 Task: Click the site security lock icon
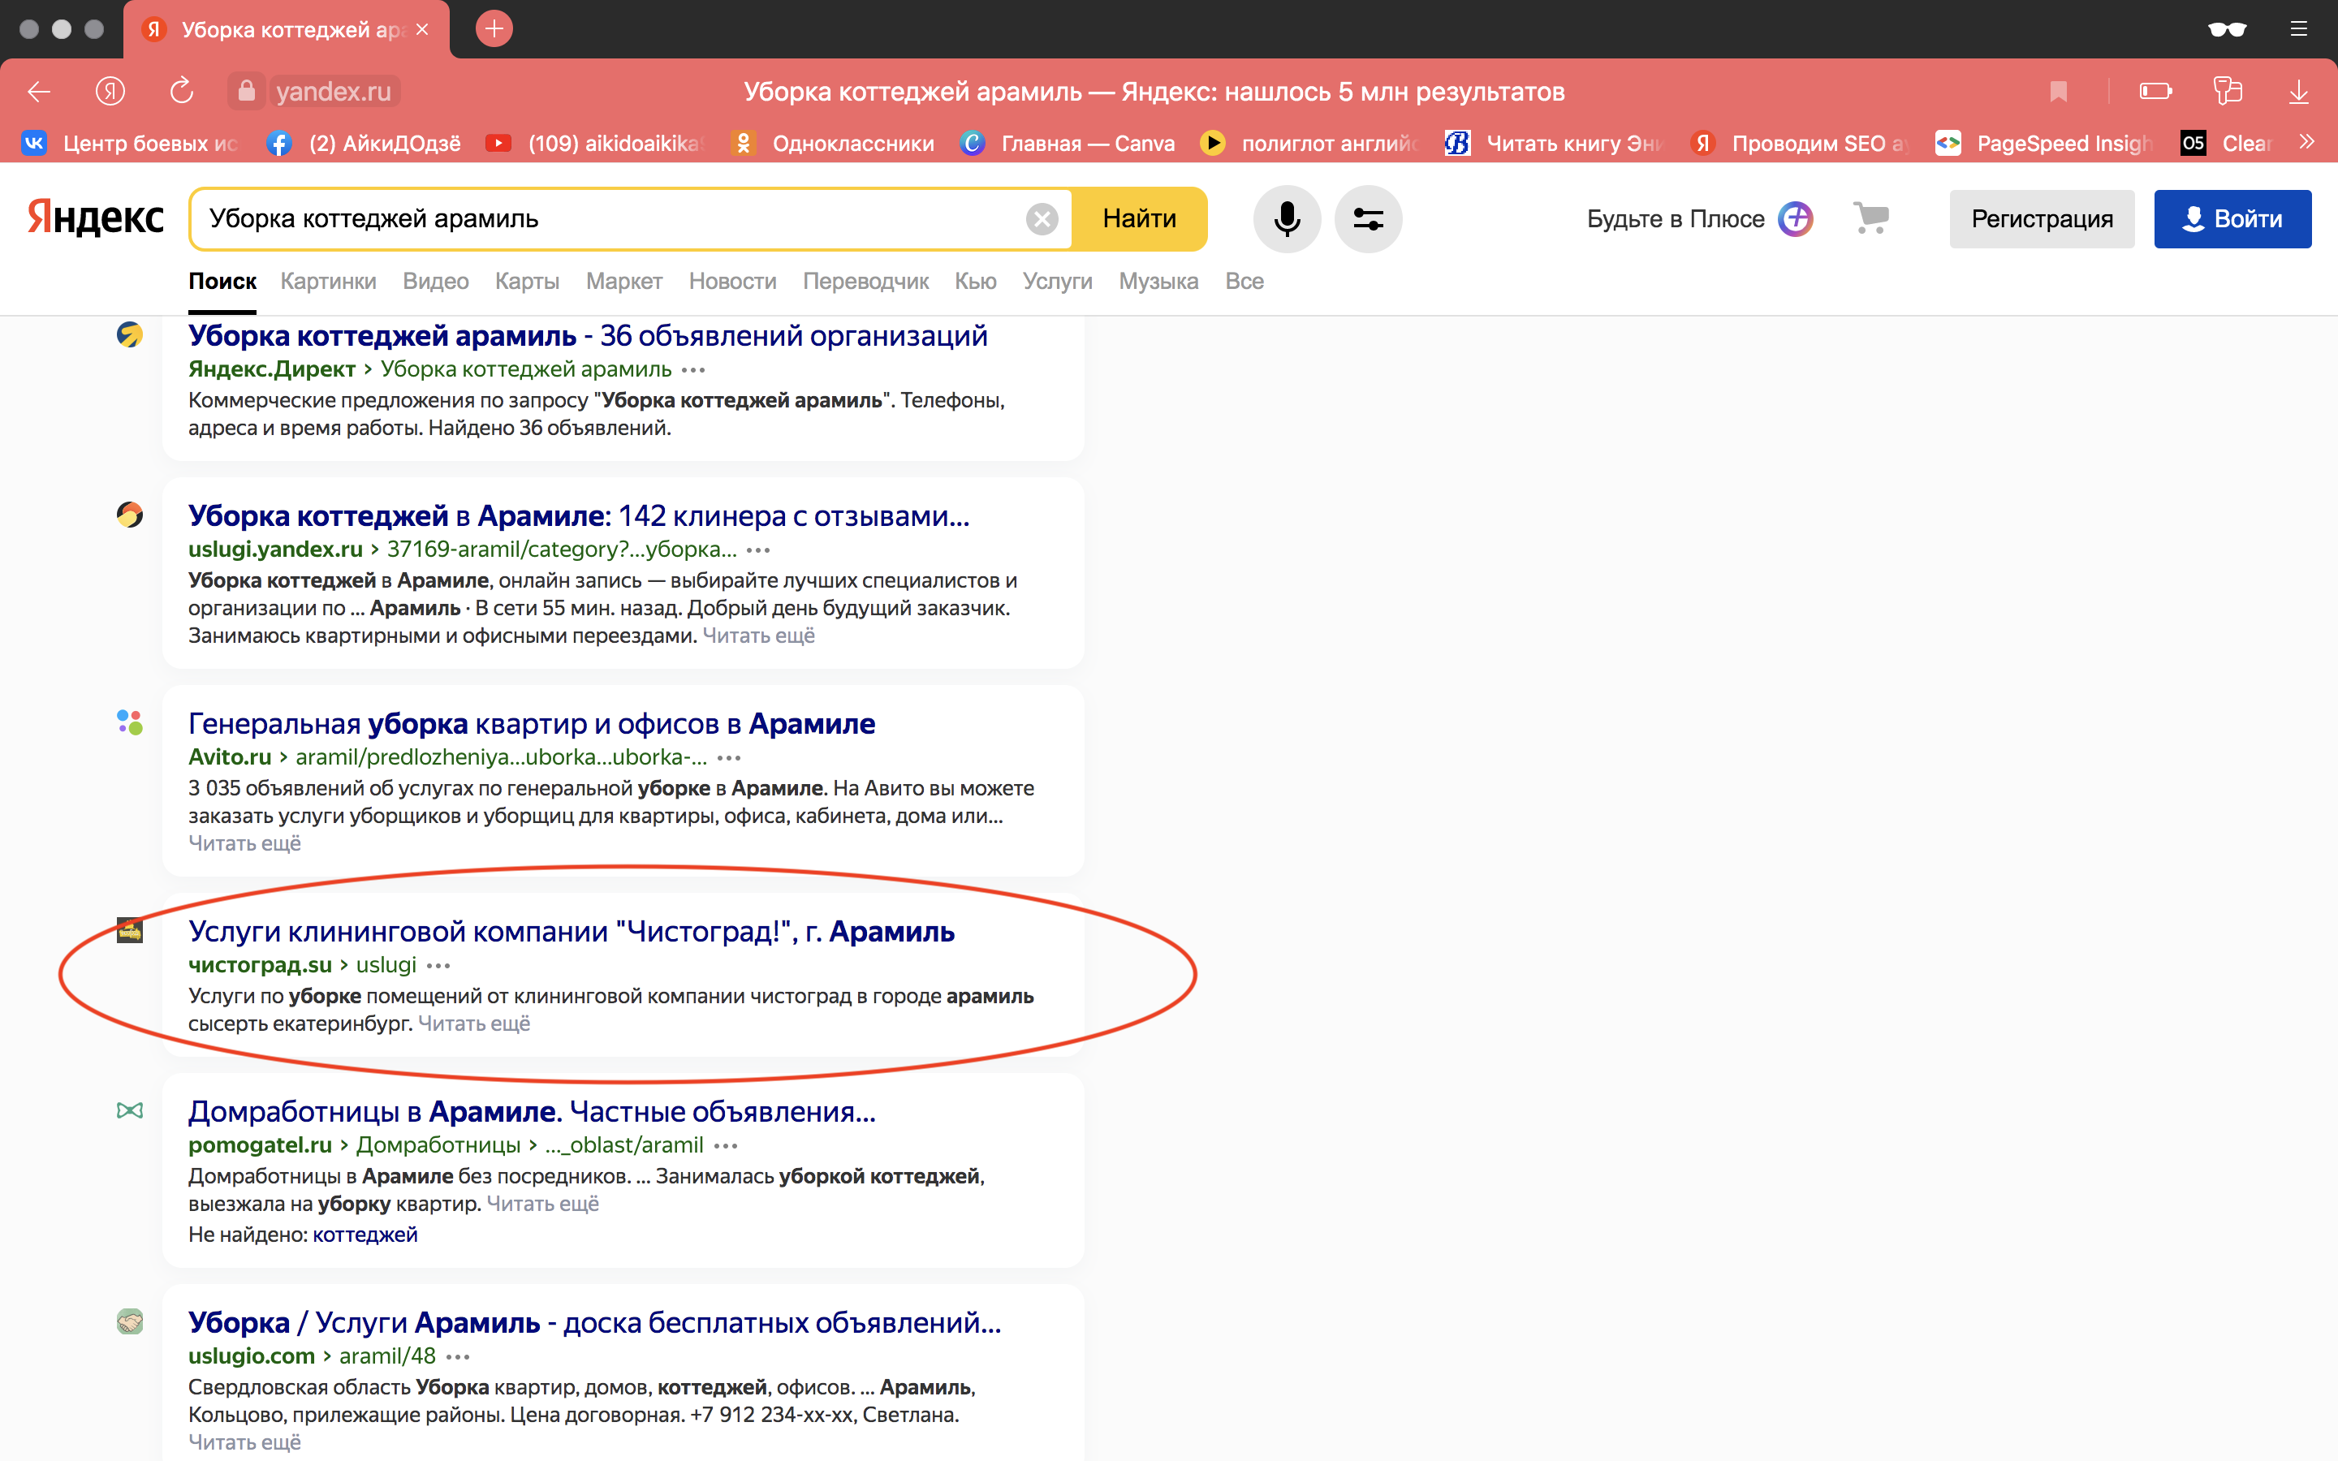[246, 90]
